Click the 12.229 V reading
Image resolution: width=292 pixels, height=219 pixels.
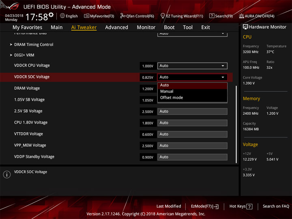[250, 159]
